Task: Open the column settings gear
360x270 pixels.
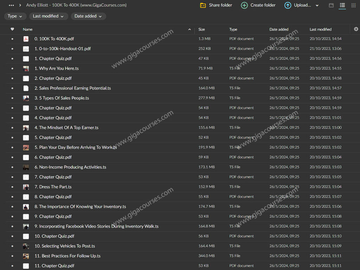Action: pos(356,29)
